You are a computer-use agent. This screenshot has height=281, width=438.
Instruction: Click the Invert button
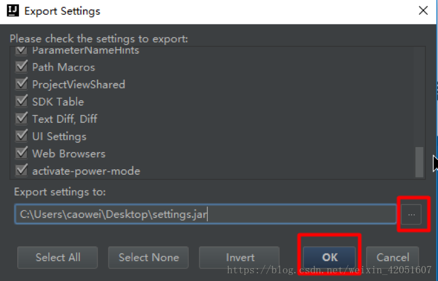(x=240, y=257)
